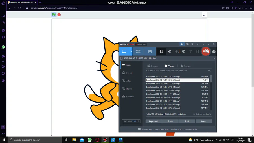Viewport: 254px width, 143px height.
Task: Click the Editar button
Action: pos(170,121)
